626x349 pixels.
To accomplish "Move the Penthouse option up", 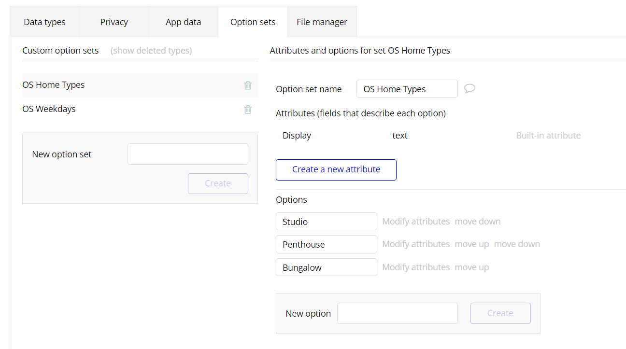I will coord(472,244).
